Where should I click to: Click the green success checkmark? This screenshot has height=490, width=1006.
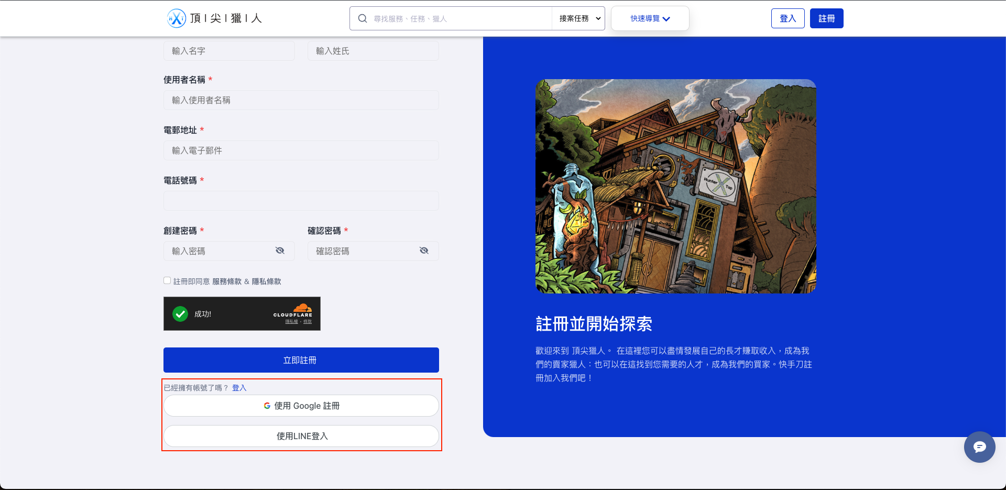(x=180, y=313)
